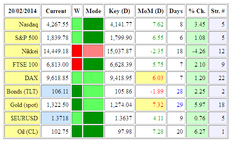Select Oil current value 102.75

[56, 131]
